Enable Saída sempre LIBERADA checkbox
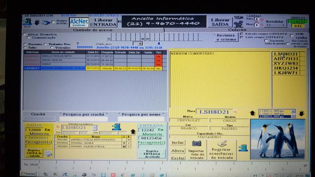The width and height of the screenshot is (315, 177). (242, 37)
